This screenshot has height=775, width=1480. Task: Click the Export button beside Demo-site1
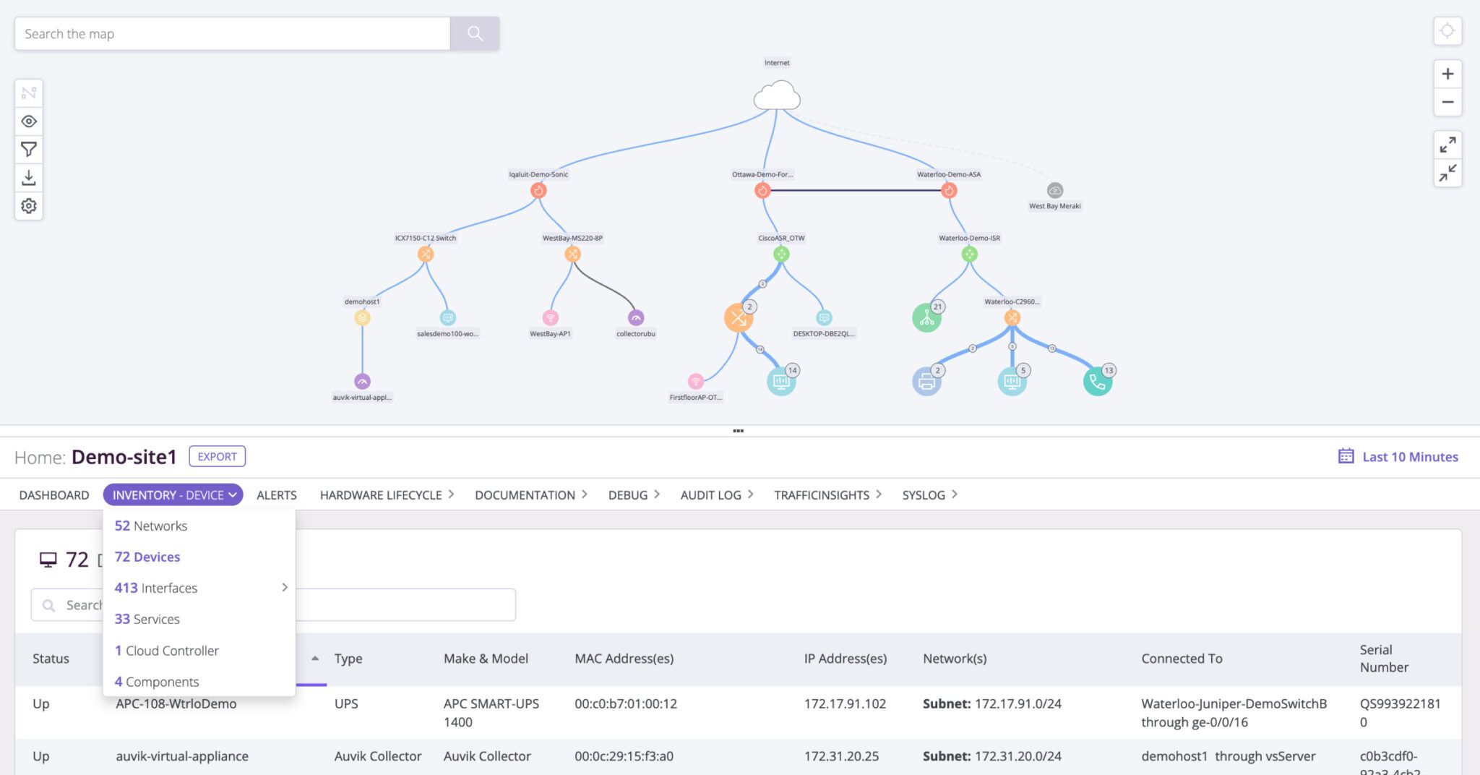(217, 456)
